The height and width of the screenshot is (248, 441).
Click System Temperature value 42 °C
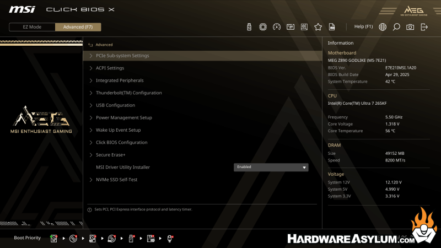[x=390, y=82]
